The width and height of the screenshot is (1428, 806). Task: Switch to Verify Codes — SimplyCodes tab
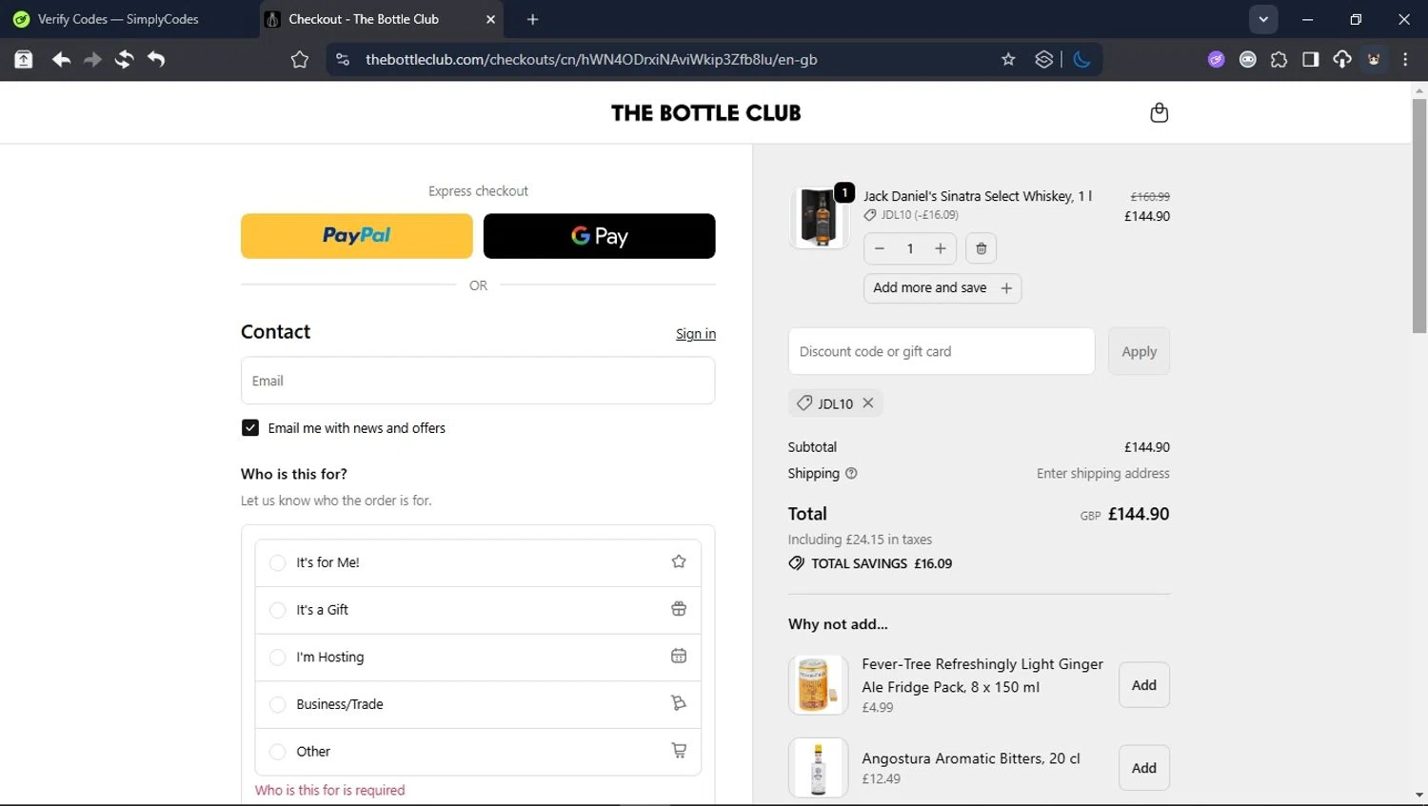[x=119, y=19]
